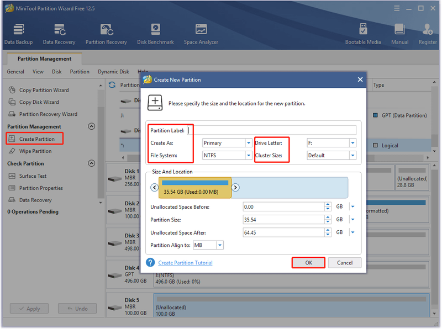Open Space Analyzer
The width and height of the screenshot is (442, 329).
[201, 34]
